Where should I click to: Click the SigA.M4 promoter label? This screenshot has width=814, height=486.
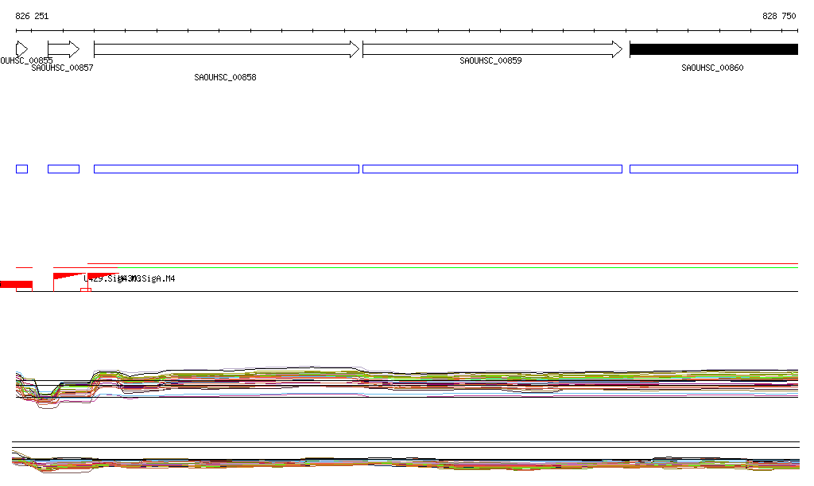157,278
